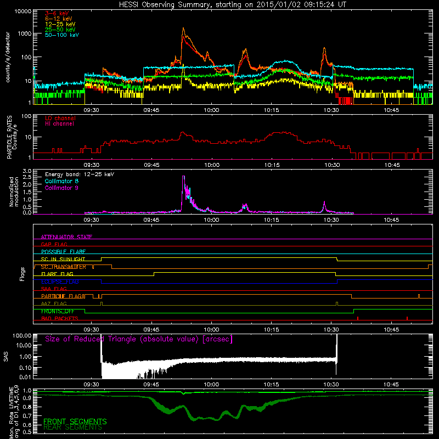
Task: Click the 09:30 tick below the top count-rate panel
Action: pos(91,110)
